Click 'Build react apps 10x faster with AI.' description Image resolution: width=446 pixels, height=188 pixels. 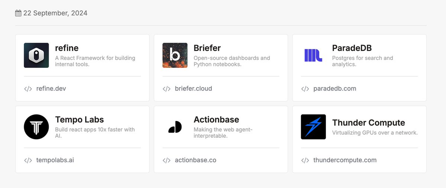95,133
